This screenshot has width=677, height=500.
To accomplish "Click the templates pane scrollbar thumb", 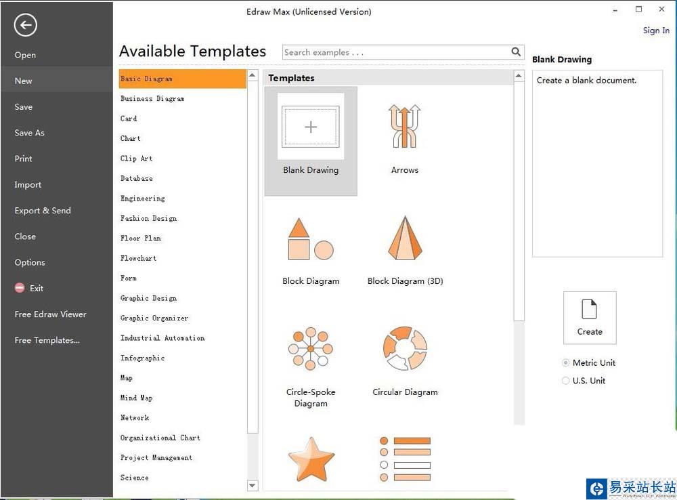I will coord(519,201).
